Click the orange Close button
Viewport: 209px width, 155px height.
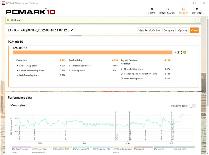[194, 30]
